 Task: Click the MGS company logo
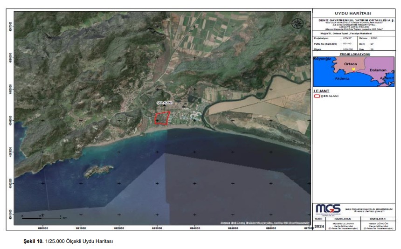[x=328, y=208]
